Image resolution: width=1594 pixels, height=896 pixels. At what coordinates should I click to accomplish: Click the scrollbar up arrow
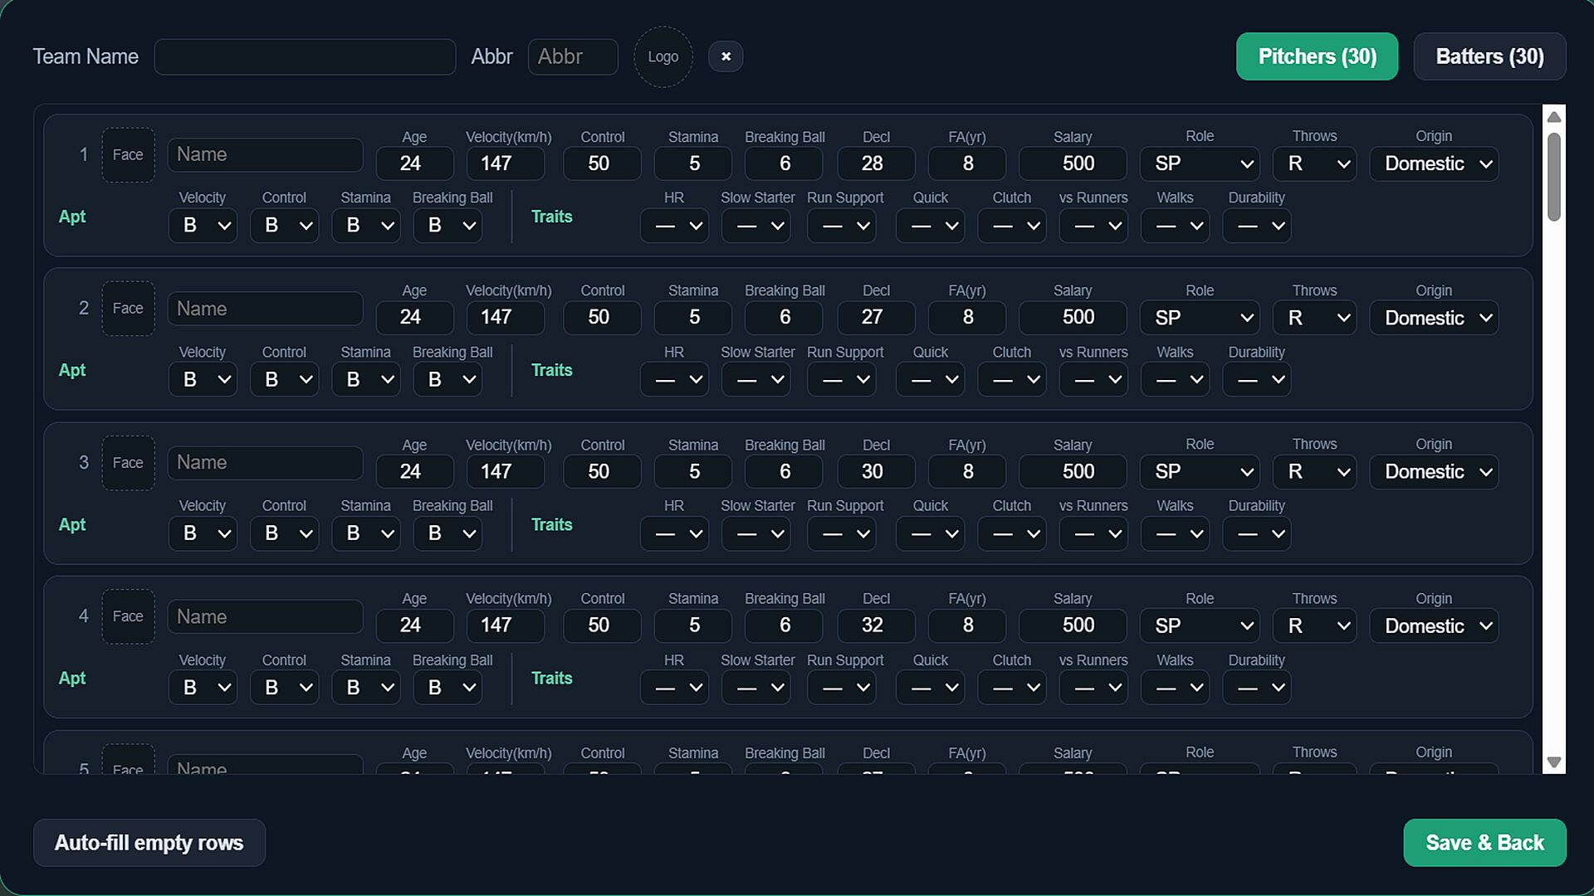(x=1554, y=117)
